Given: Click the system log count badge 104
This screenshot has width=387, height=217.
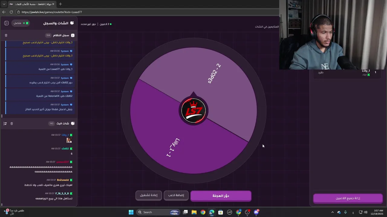Looking at the screenshot, I should pos(48,35).
